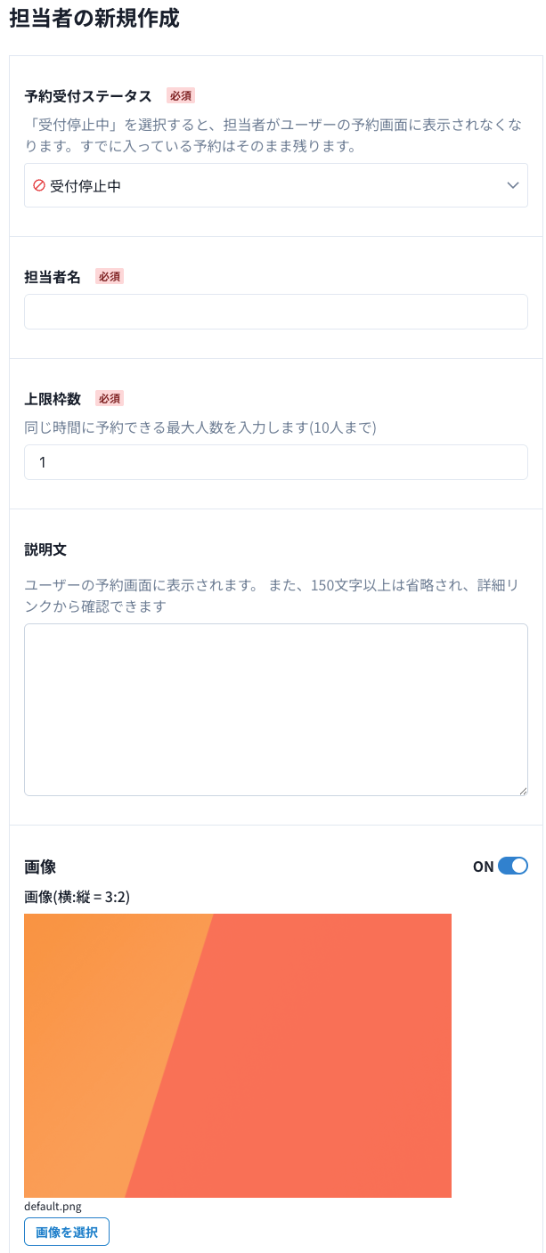Click the orange default image preview
Screen dimensions: 546x1253
(x=238, y=1055)
